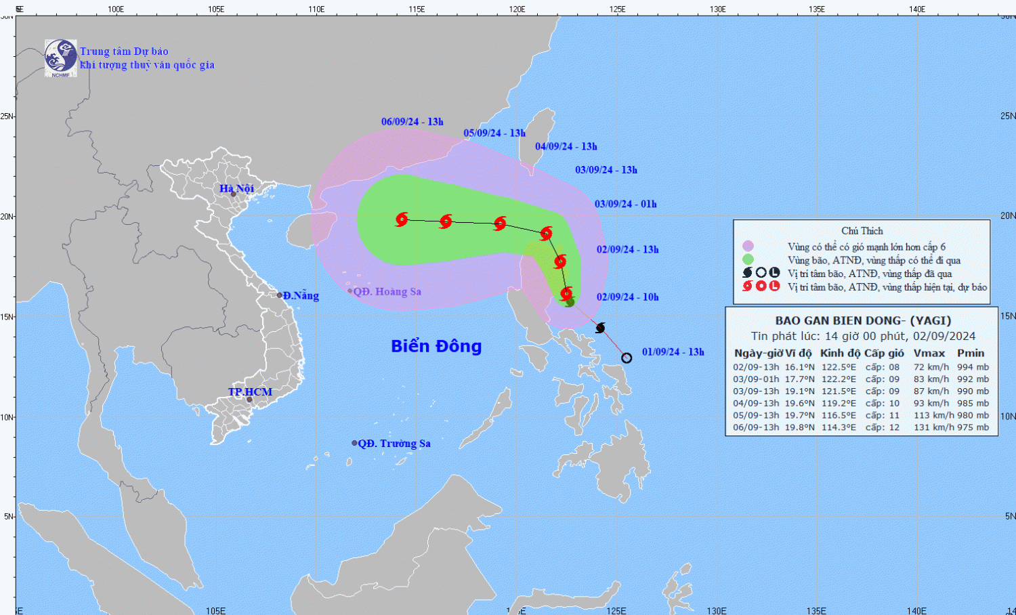This screenshot has width=1016, height=615.
Task: Select the storm icon for 03/09/24 - 01h
Action: (560, 261)
